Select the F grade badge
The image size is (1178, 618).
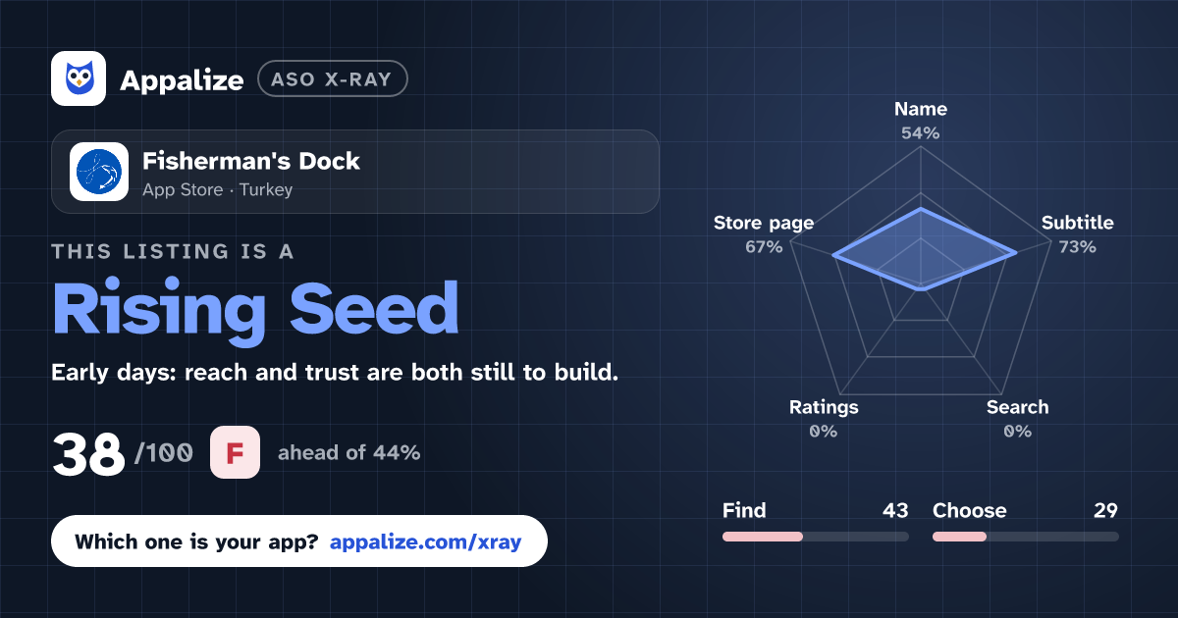(235, 453)
